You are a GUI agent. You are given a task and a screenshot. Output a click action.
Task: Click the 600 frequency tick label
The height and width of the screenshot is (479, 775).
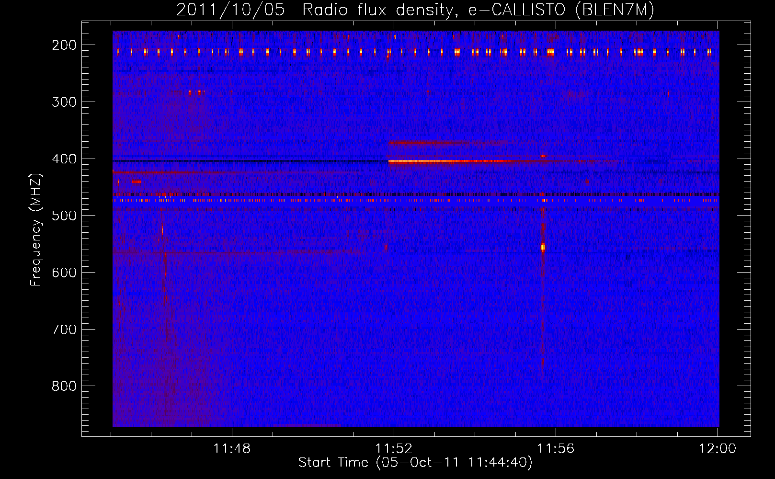(64, 273)
